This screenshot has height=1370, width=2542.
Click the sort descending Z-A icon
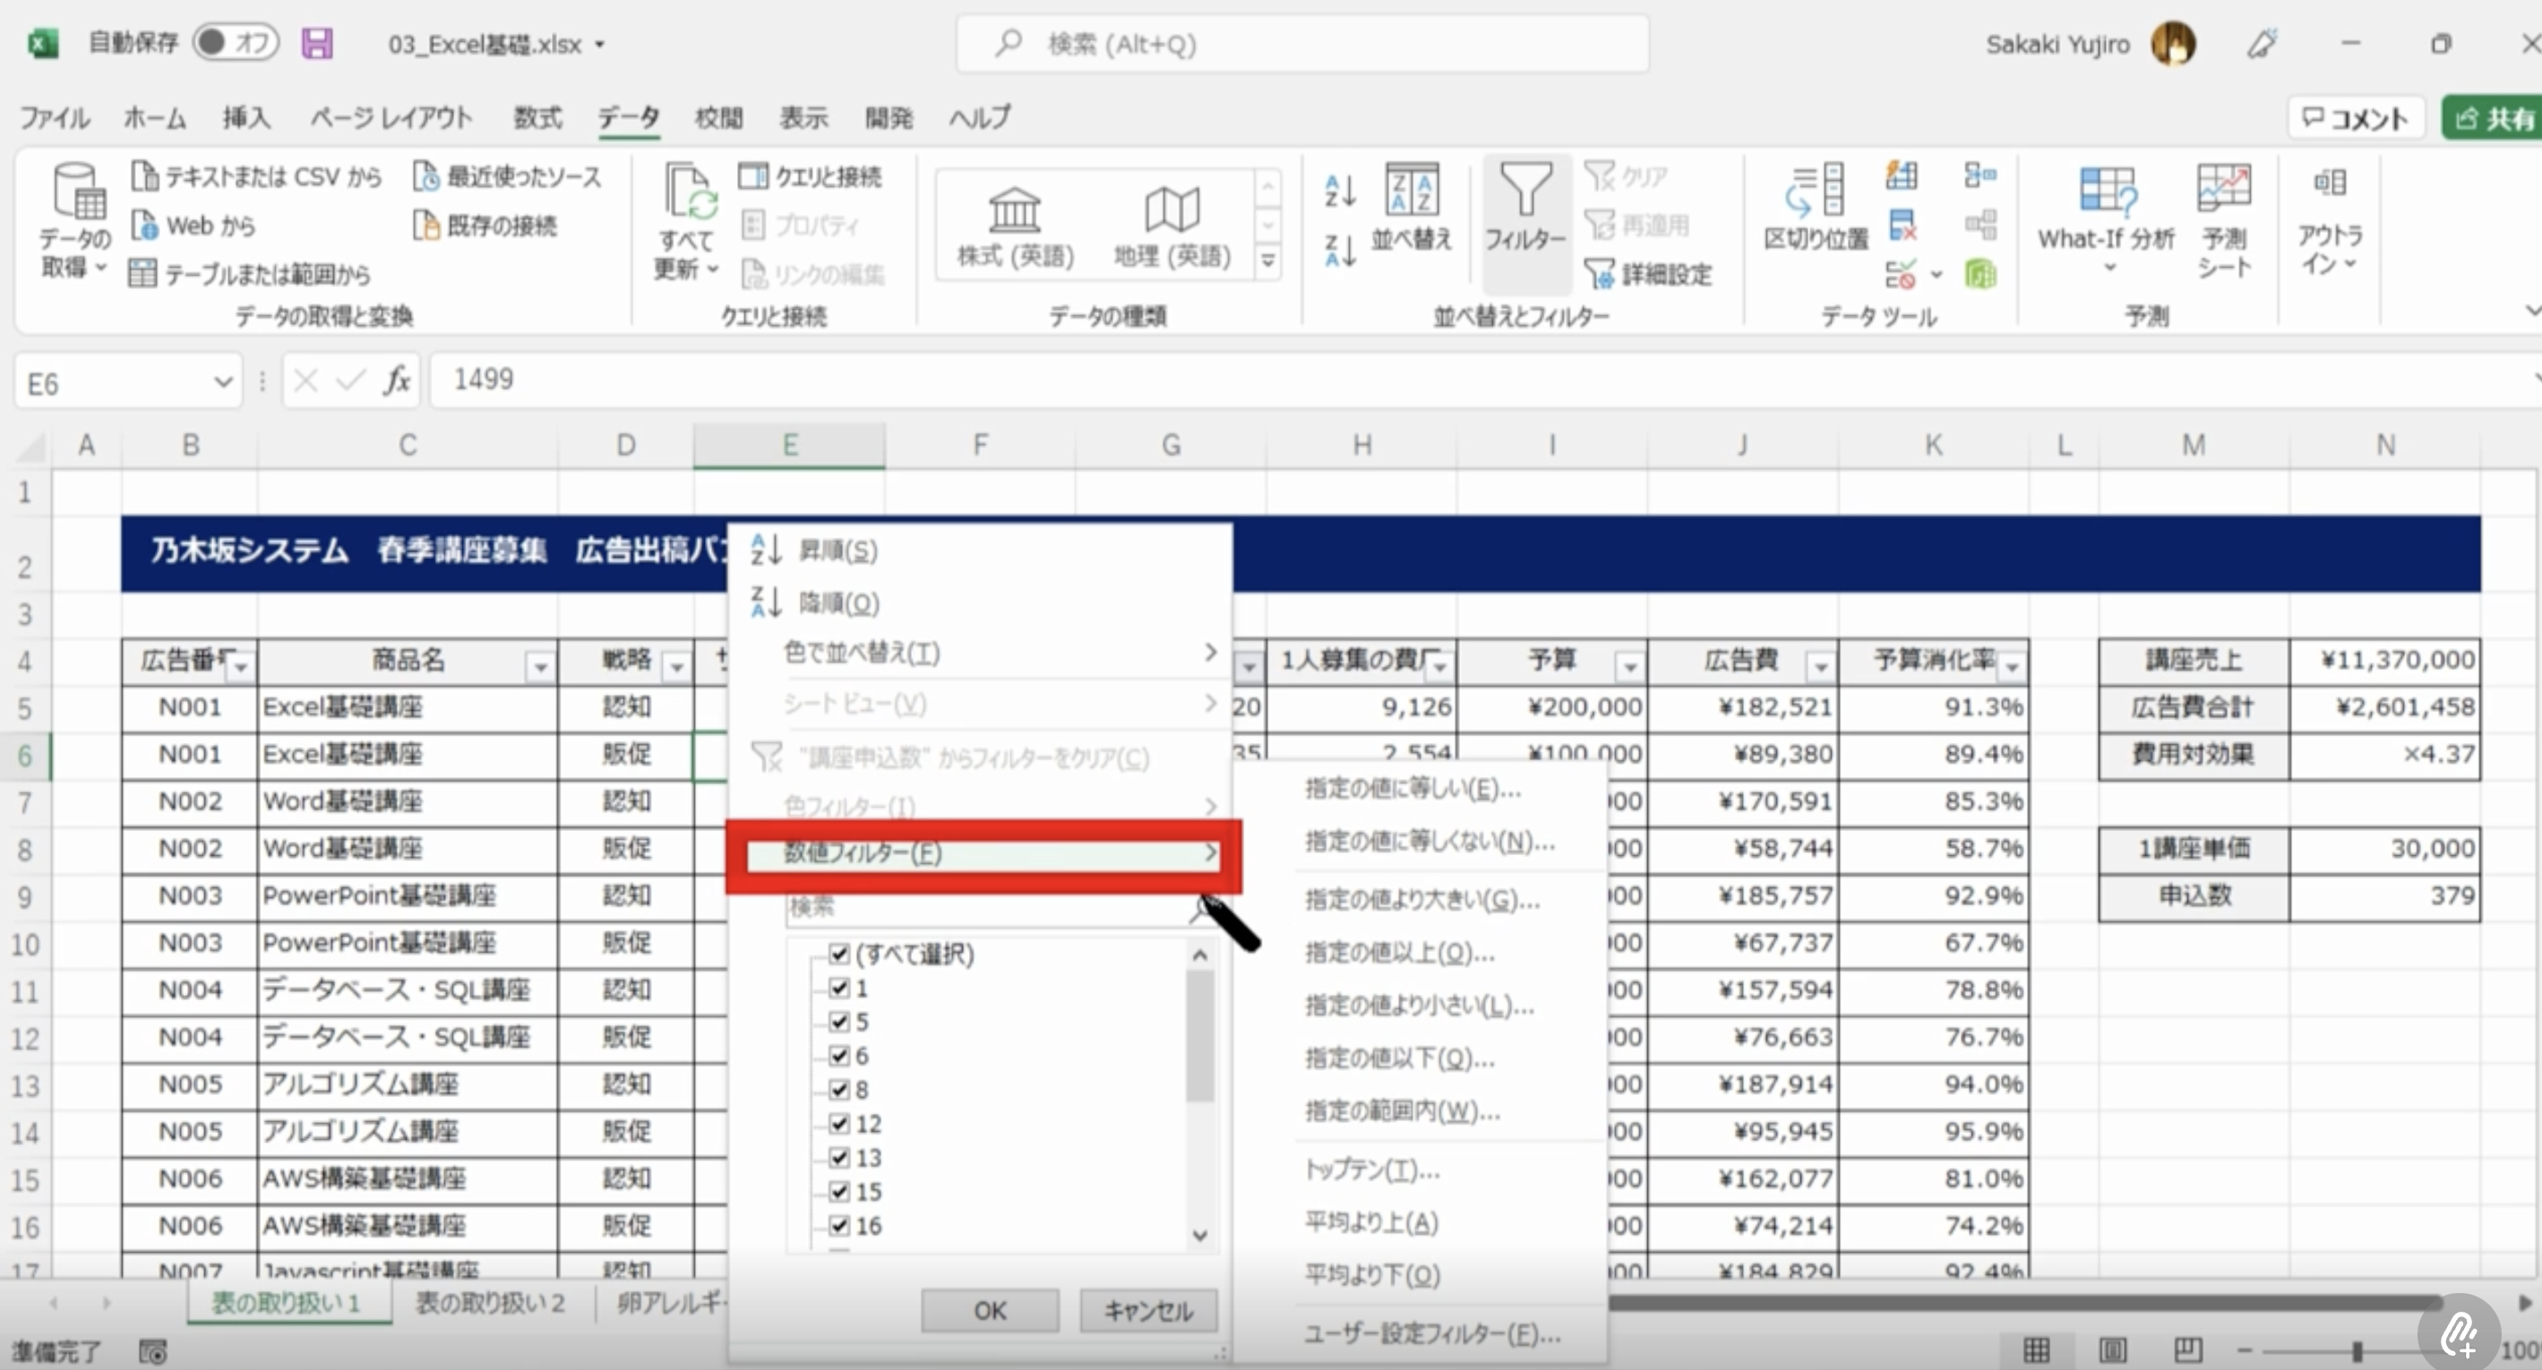point(1339,252)
